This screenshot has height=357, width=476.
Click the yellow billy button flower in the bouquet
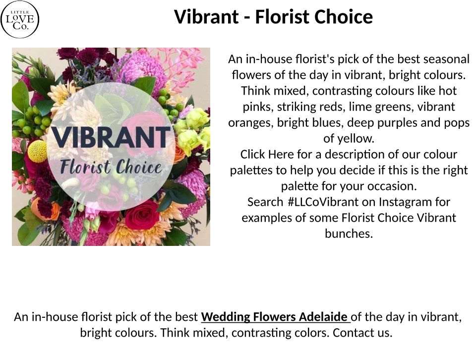click(x=37, y=151)
